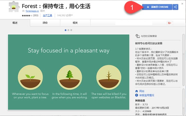The width and height of the screenshot is (186, 116).
Task: Click the 其他信息 heading
Action: (x=140, y=100)
